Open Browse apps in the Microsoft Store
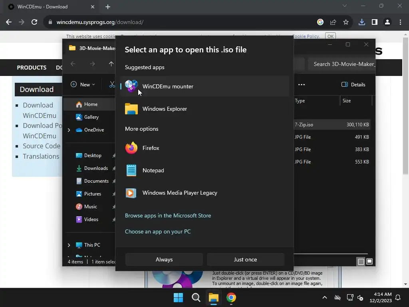This screenshot has width=409, height=307. coord(168,215)
